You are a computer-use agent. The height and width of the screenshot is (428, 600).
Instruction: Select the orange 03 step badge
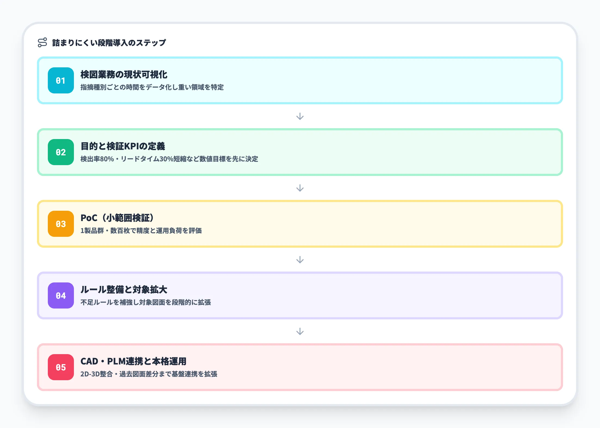coord(61,224)
